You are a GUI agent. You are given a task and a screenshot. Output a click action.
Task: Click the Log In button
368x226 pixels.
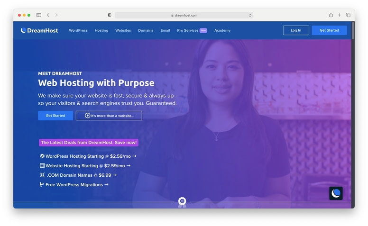point(296,30)
